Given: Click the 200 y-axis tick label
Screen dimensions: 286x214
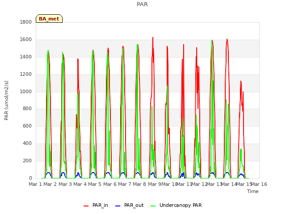Looking at the screenshot, I should click(27, 161).
